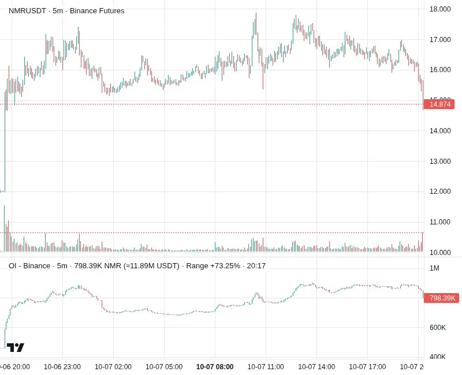The width and height of the screenshot is (462, 375).
Task: Select the NMRUSDT 5m Binance Futures legend
Action: (66, 11)
